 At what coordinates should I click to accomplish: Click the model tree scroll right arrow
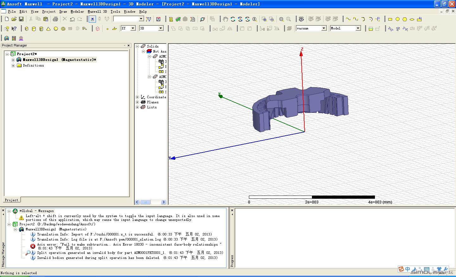pos(163,202)
